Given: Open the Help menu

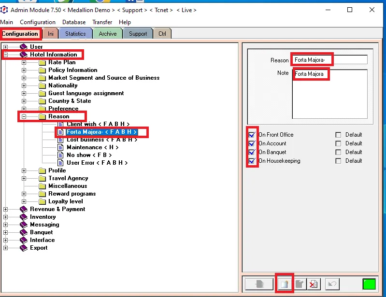Looking at the screenshot, I should pos(125,22).
